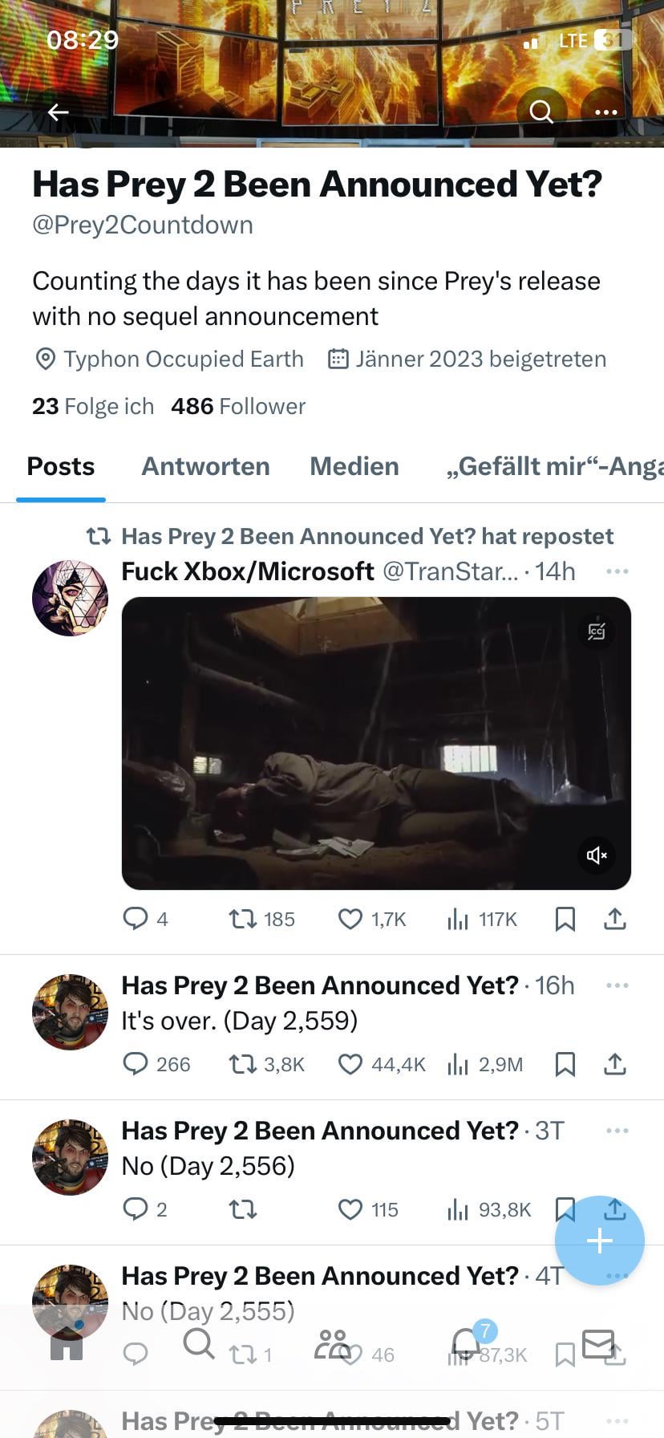Open direct messages envelope icon
The width and height of the screenshot is (664, 1438).
598,1343
